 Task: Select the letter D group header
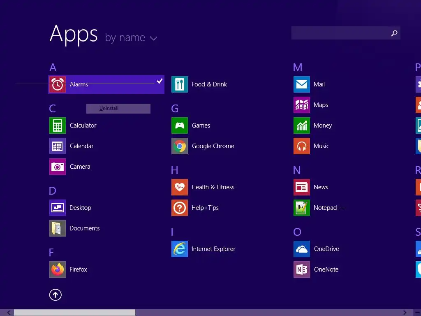click(x=52, y=191)
